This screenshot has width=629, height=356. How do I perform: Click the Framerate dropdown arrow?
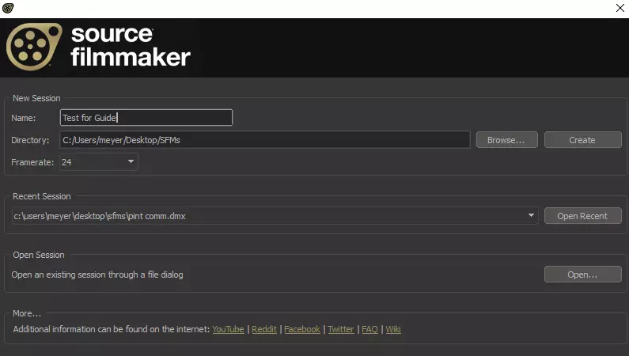(131, 161)
